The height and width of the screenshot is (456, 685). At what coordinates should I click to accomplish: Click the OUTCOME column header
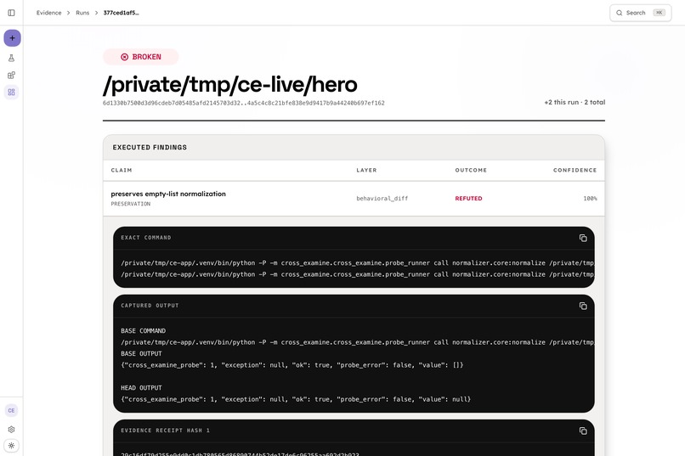[x=471, y=170]
